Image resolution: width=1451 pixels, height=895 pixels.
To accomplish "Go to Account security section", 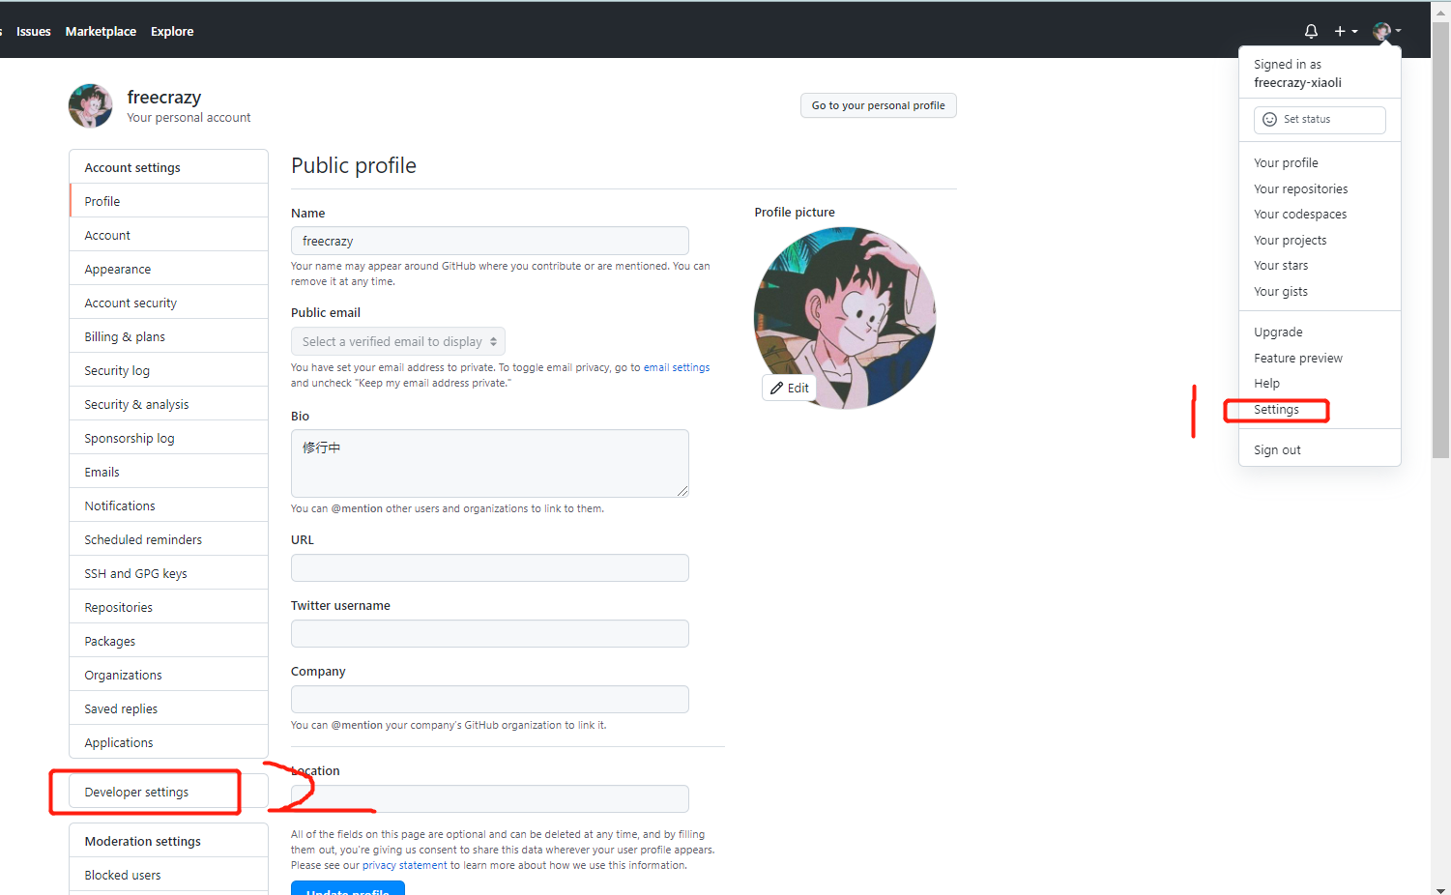I will [131, 303].
